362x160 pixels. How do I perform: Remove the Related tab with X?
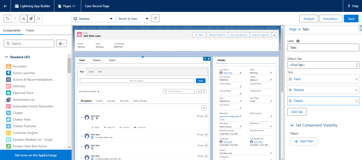pos(356,90)
